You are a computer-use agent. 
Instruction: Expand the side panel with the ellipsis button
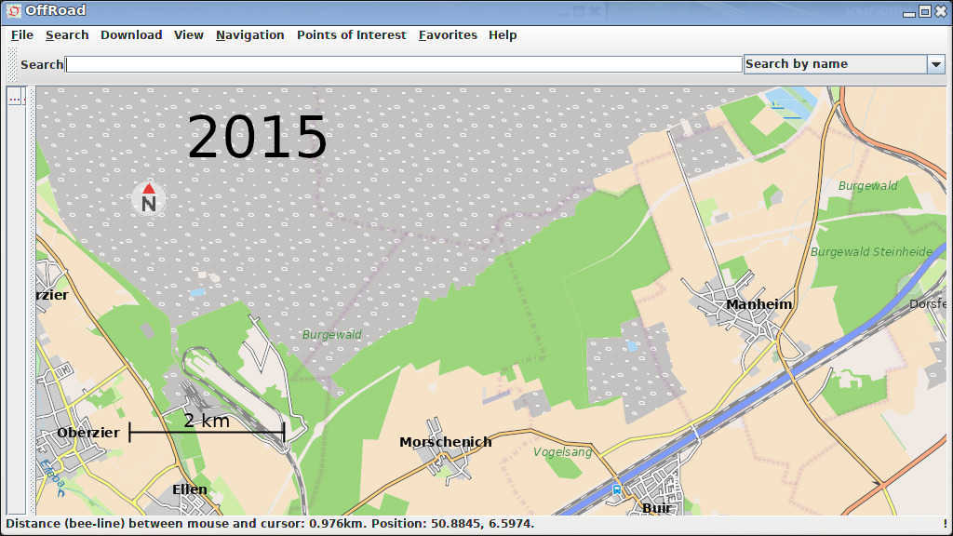tap(15, 97)
